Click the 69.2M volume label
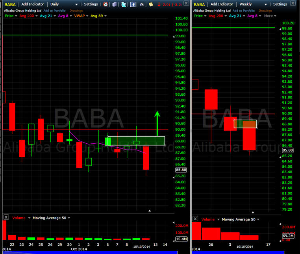The width and height of the screenshot is (300, 254). [x=288, y=235]
